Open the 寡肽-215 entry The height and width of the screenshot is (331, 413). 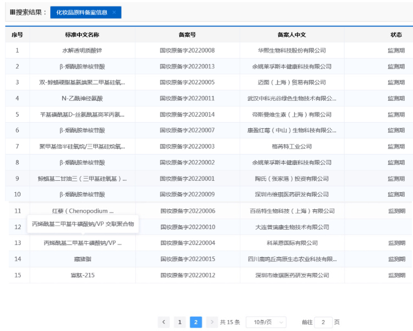pos(82,275)
